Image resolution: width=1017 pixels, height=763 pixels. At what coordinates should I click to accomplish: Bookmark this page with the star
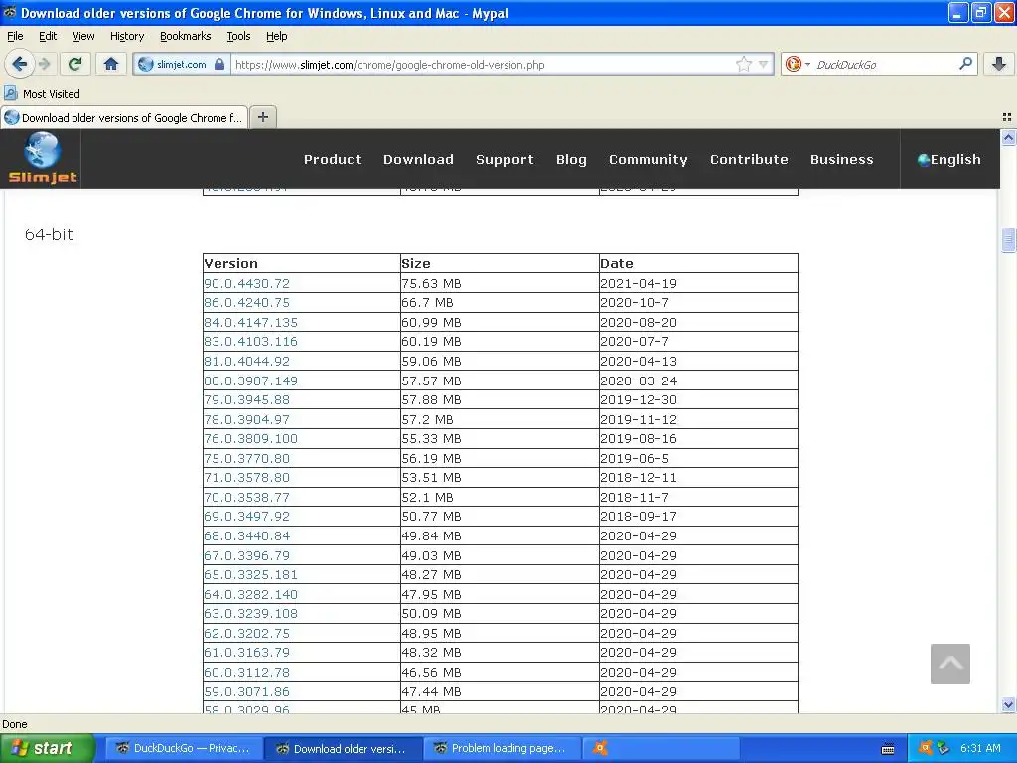click(743, 64)
